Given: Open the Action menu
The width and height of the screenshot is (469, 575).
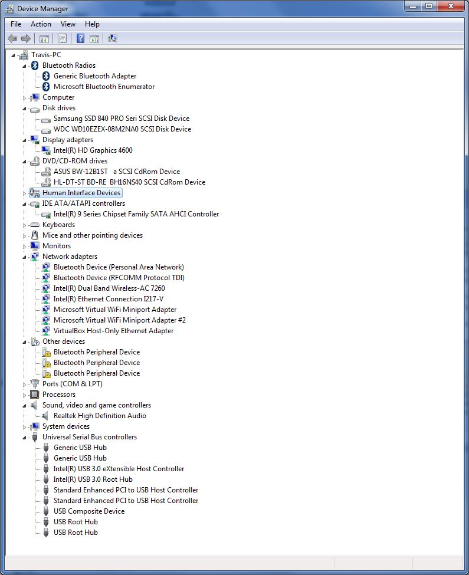Looking at the screenshot, I should pyautogui.click(x=41, y=24).
